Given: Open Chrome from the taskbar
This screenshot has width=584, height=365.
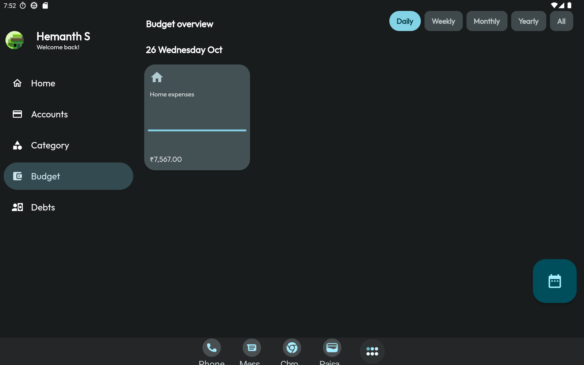Looking at the screenshot, I should (292, 348).
